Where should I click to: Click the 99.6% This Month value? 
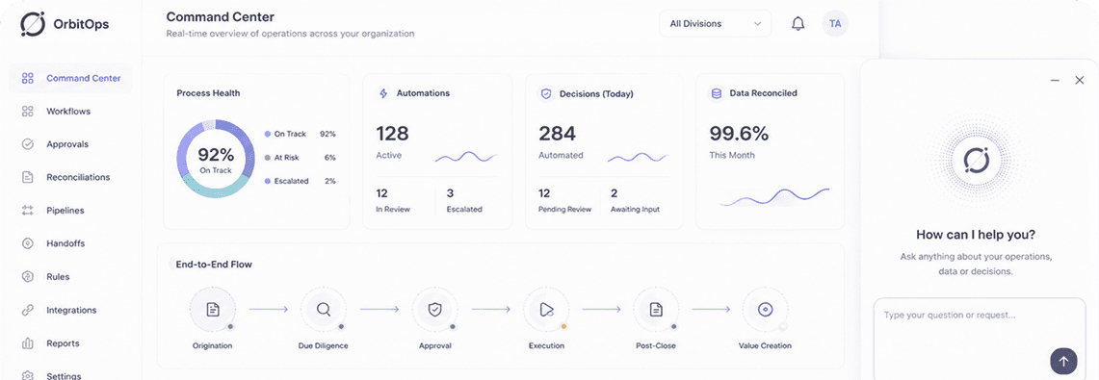739,133
